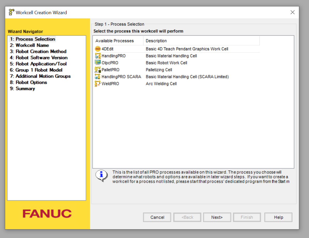Viewport: 309px width, 238px height.
Task: Click the PalletPRO icon
Action: coord(98,70)
